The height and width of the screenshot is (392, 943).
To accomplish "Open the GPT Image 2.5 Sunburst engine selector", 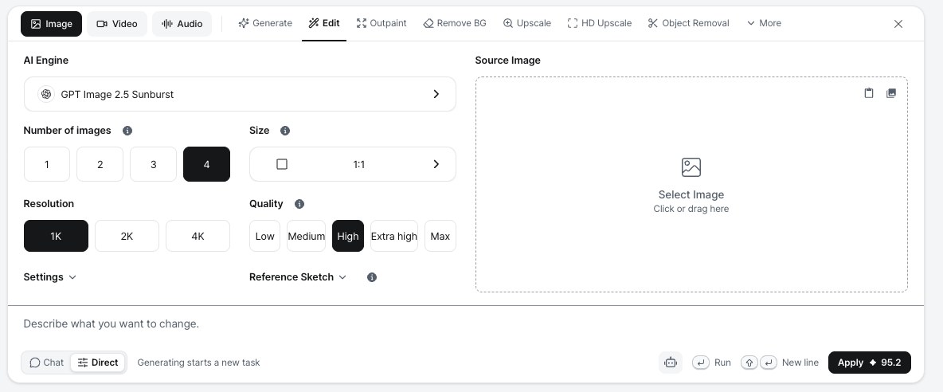I will coord(240,94).
